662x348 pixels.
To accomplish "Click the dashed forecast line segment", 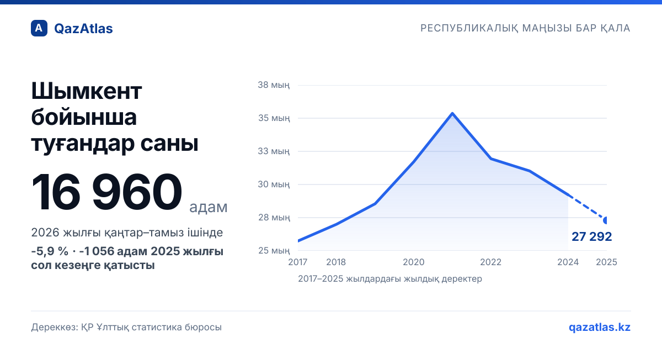I will pyautogui.click(x=587, y=208).
